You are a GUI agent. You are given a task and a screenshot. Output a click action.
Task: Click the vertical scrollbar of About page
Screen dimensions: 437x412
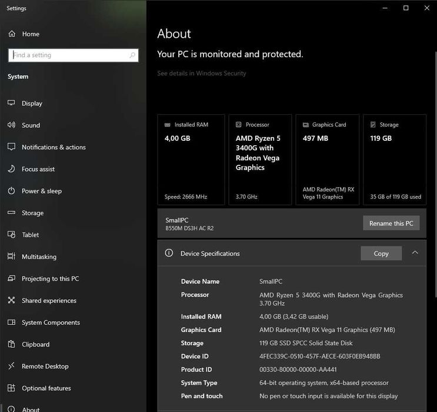coord(436,174)
